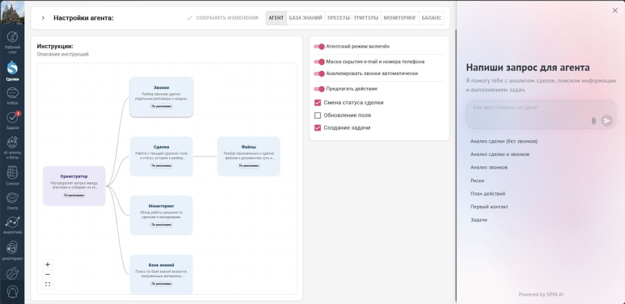Click the send message arrow icon
This screenshot has width=625, height=304.
tap(607, 121)
